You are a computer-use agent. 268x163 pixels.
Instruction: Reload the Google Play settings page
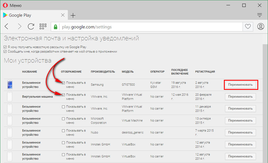[31, 26]
